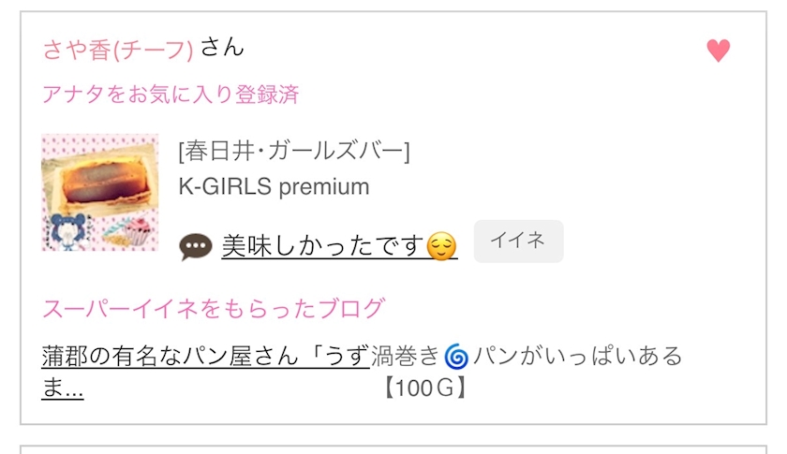Click the truncated ま... link text
The image size is (787, 454).
click(x=62, y=388)
